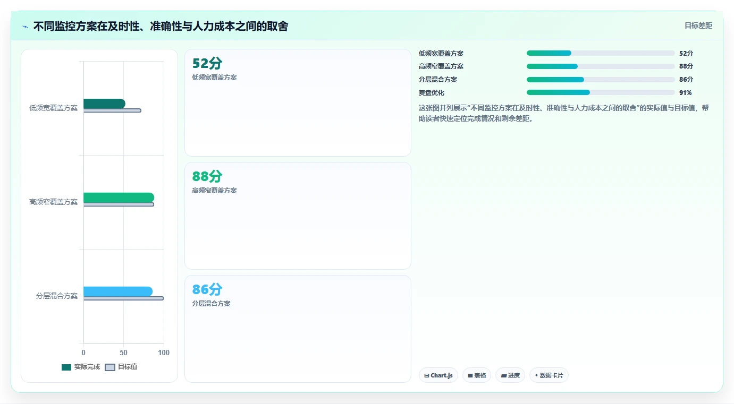Click the 88分 value in progress list
Viewport: 734px width, 404px height.
[x=686, y=66]
